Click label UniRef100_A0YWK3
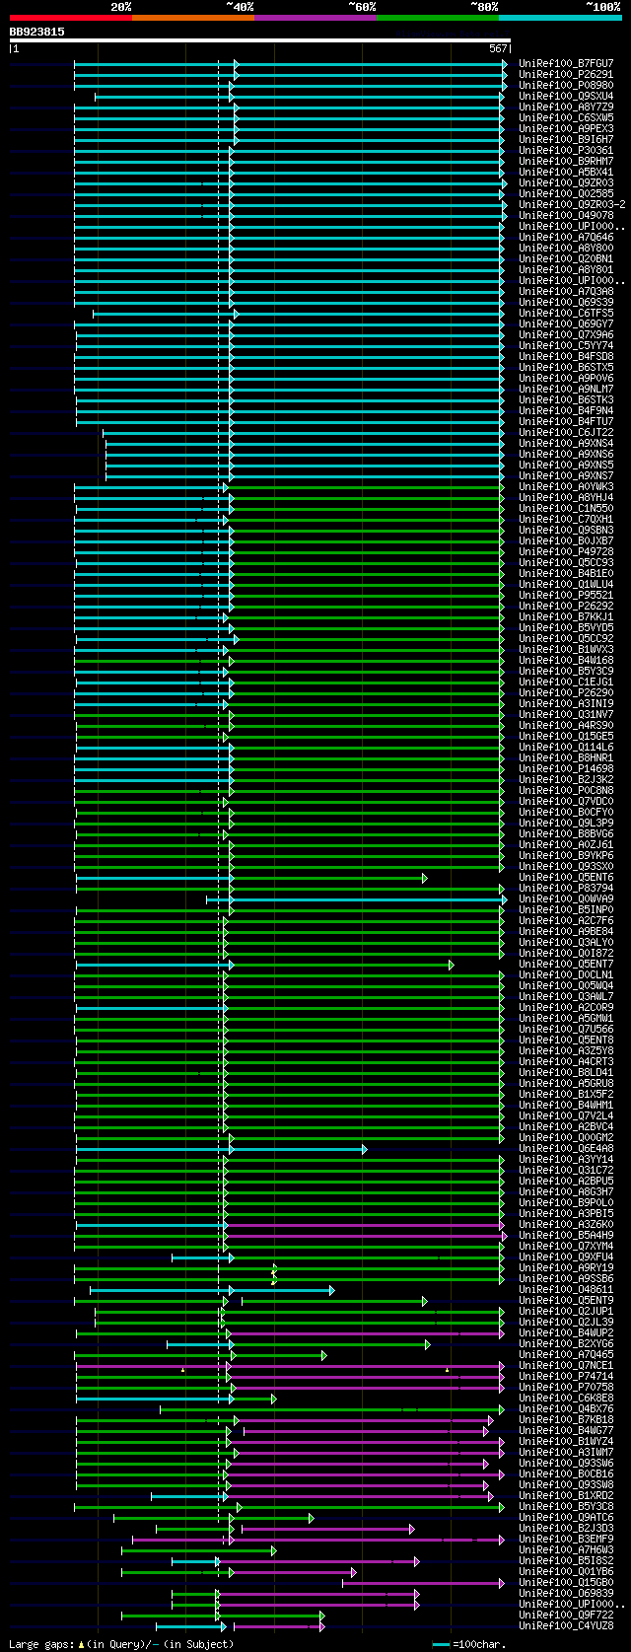 pyautogui.click(x=566, y=486)
